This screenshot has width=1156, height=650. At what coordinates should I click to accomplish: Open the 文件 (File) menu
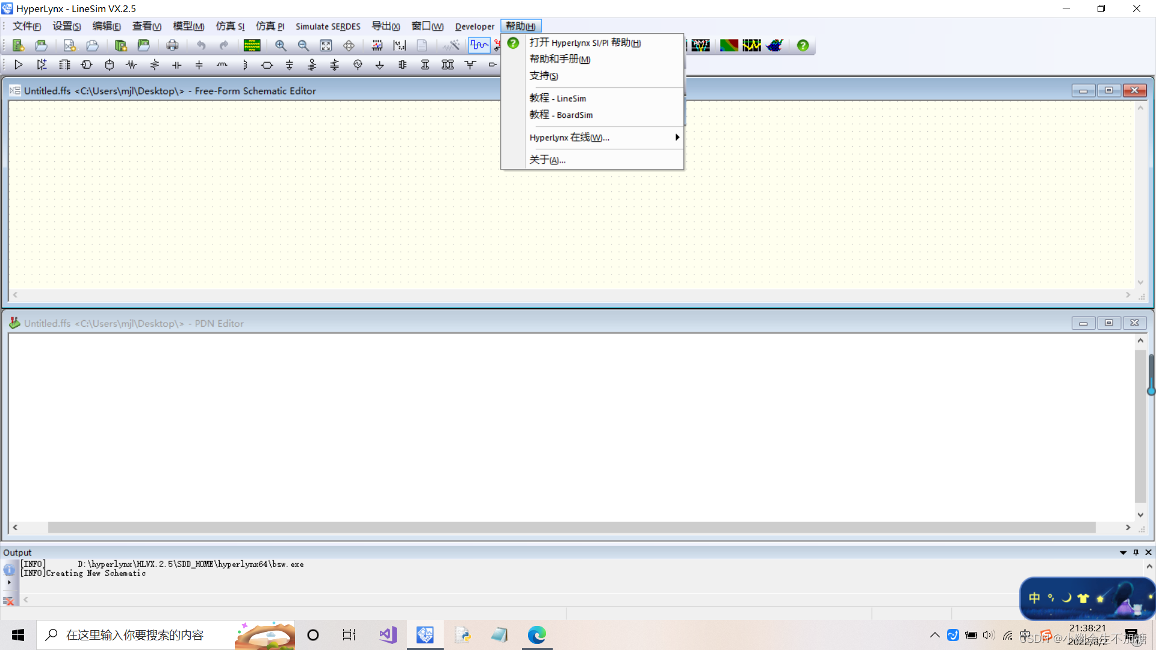coord(27,26)
